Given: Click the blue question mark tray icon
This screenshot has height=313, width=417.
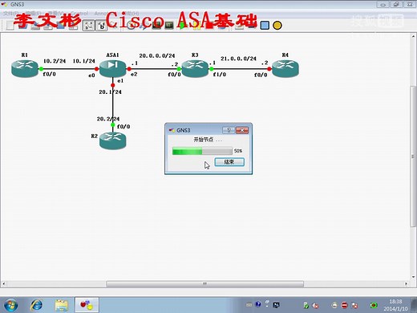Looking at the screenshot, I should 258,304.
